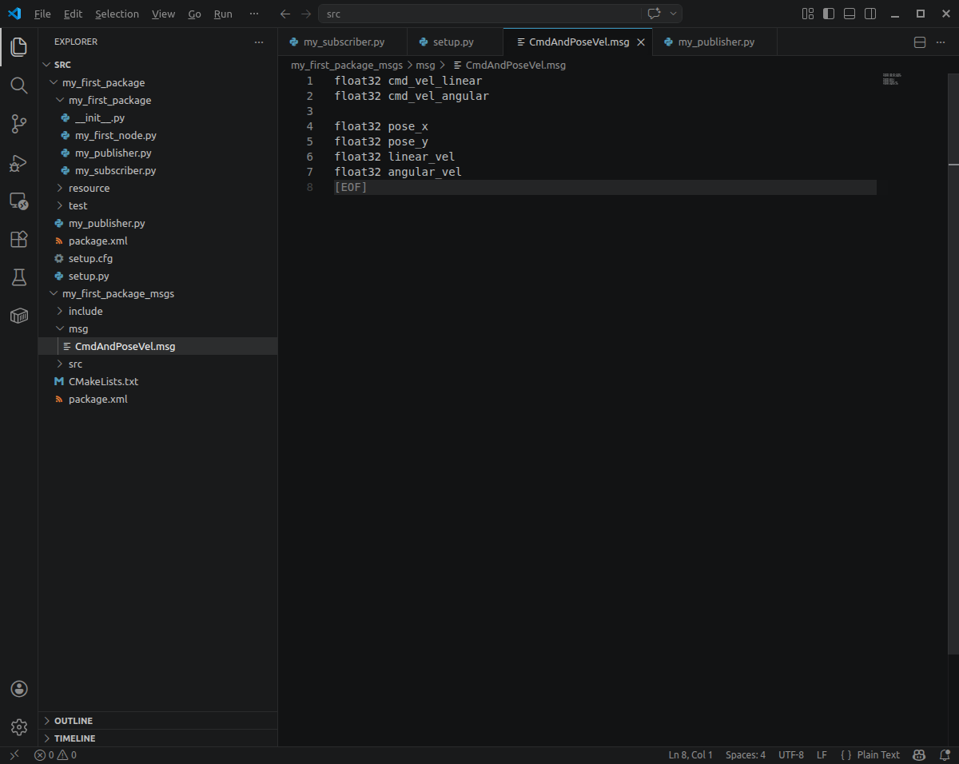Open __init__.py in explorer

pos(100,117)
